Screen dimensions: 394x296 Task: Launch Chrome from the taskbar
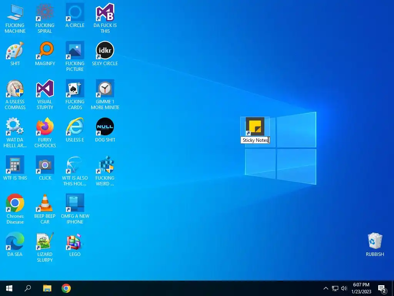(x=66, y=288)
